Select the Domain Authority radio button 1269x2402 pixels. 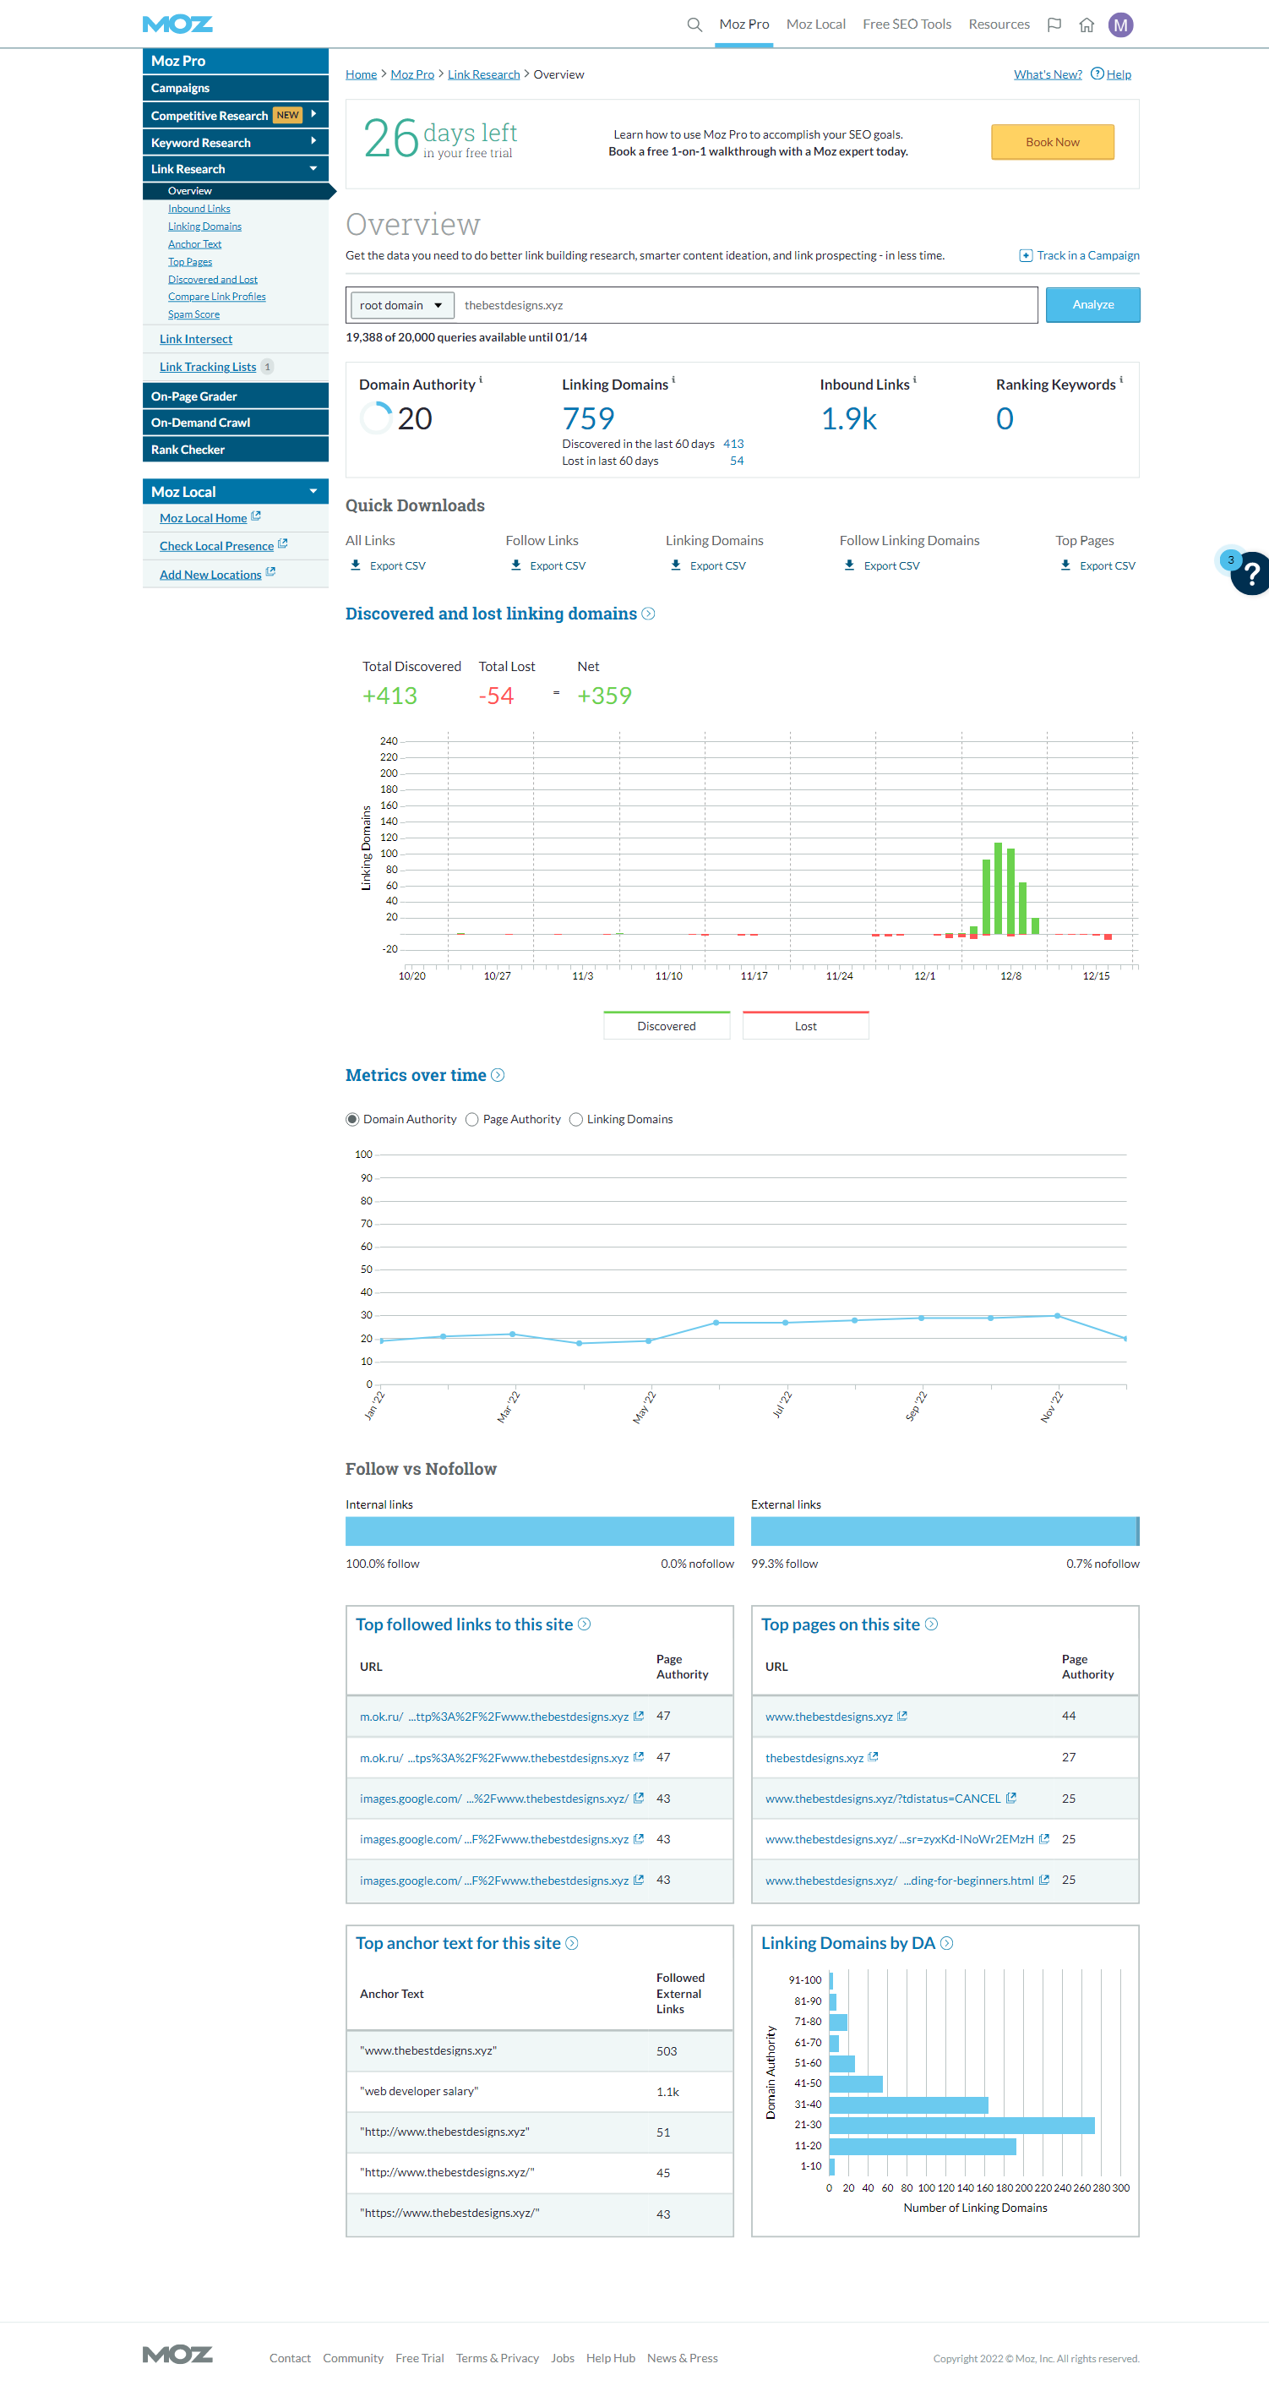tap(352, 1119)
